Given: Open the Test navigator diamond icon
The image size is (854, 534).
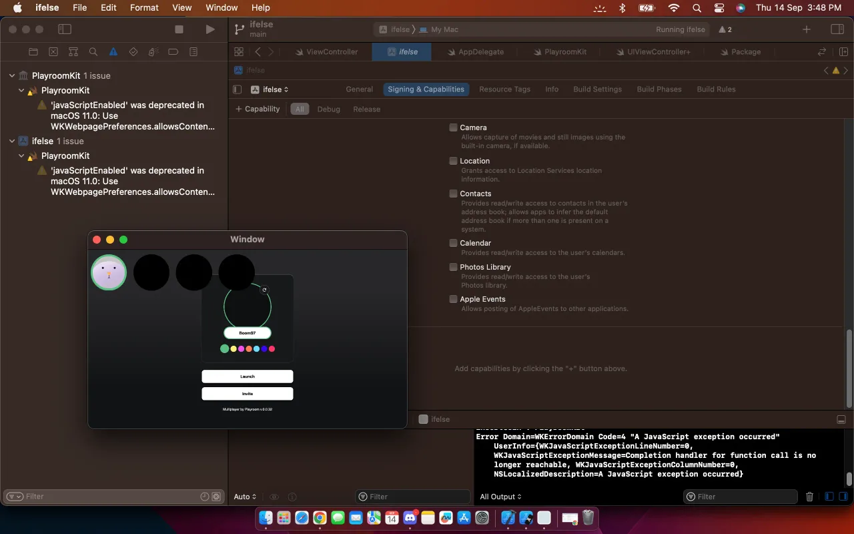Looking at the screenshot, I should [x=133, y=51].
